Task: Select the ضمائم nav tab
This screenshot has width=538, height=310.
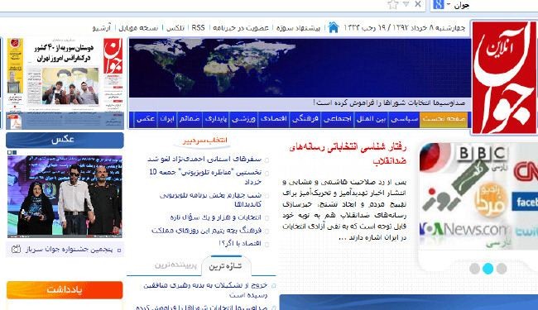Action: 190,119
